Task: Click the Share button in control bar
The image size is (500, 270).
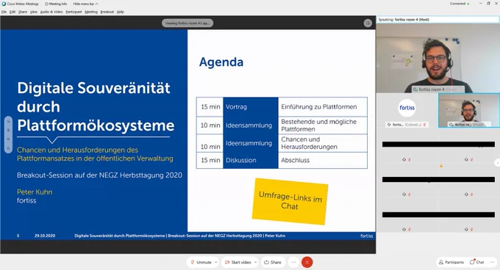Action: point(273,263)
